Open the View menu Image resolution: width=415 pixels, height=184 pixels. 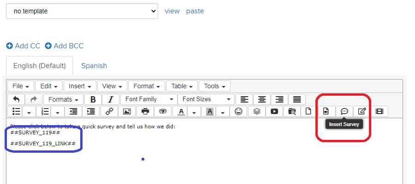[x=112, y=86]
